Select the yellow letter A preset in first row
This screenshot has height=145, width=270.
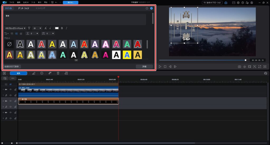pyautogui.click(x=52, y=44)
